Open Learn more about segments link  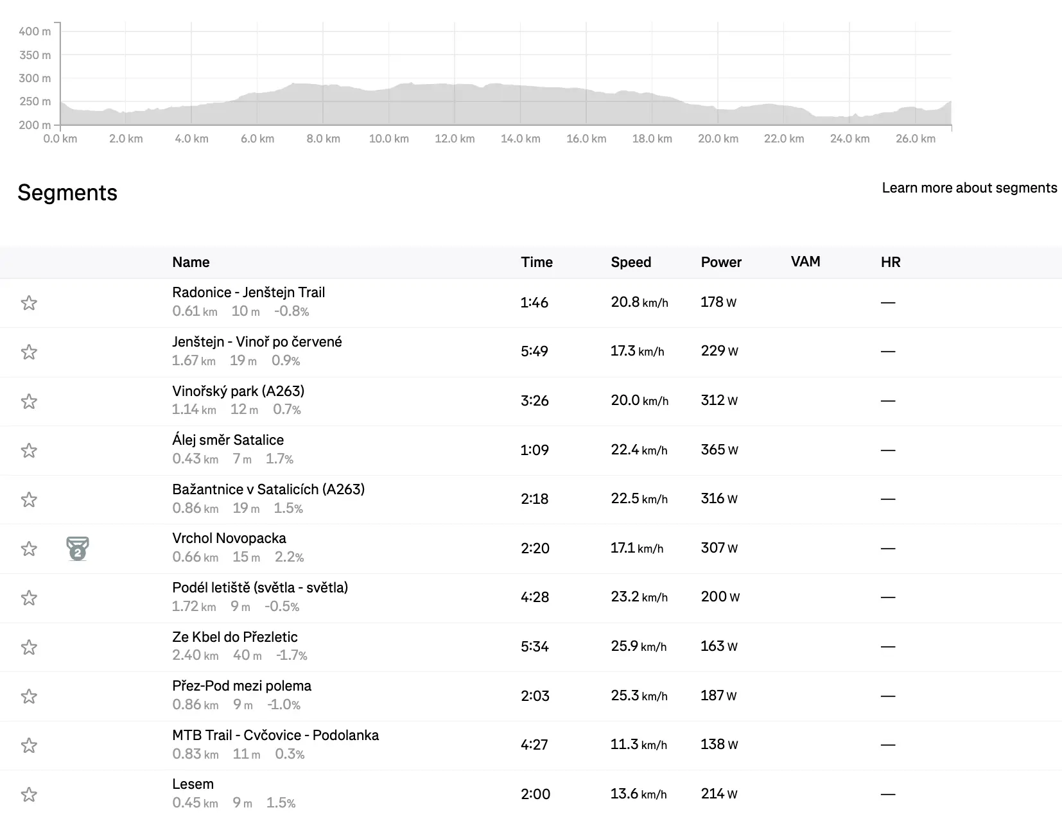point(969,188)
